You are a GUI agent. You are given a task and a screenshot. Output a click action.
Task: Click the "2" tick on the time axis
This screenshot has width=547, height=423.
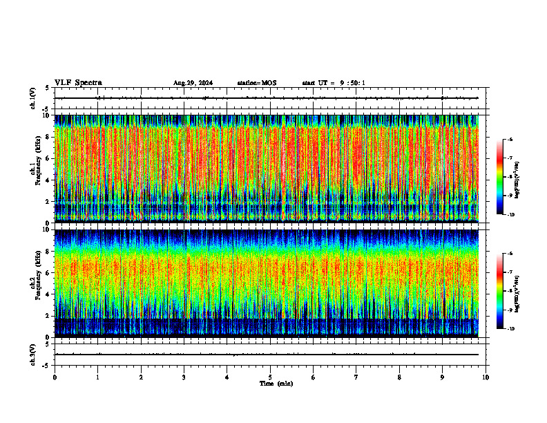(141, 377)
